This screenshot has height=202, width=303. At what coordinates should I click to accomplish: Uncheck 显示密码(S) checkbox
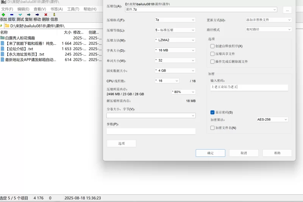(x=212, y=112)
